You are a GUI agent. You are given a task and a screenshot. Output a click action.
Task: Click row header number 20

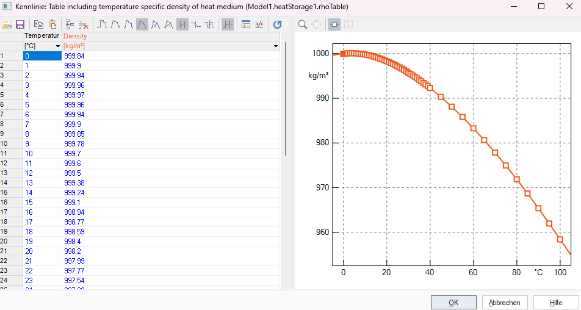pos(12,241)
